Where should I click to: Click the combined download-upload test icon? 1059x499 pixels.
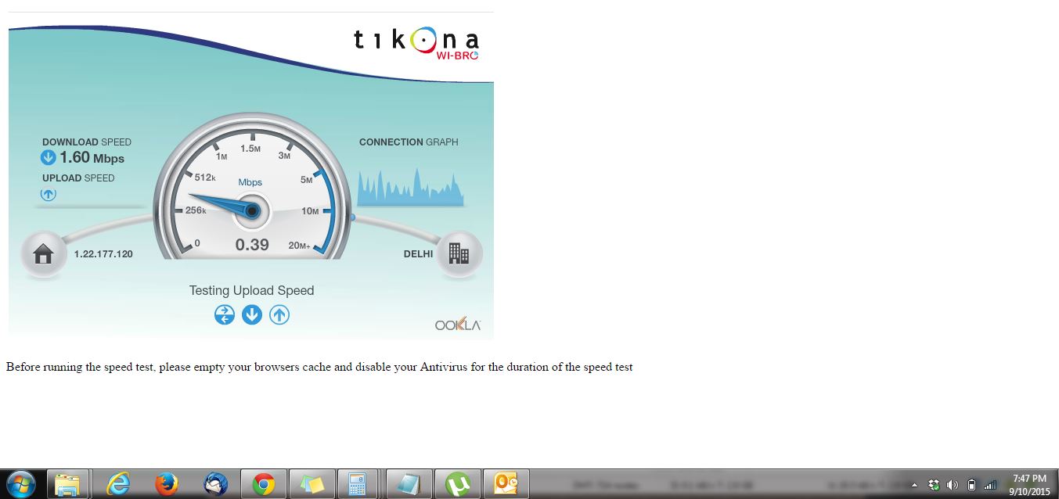coord(225,314)
